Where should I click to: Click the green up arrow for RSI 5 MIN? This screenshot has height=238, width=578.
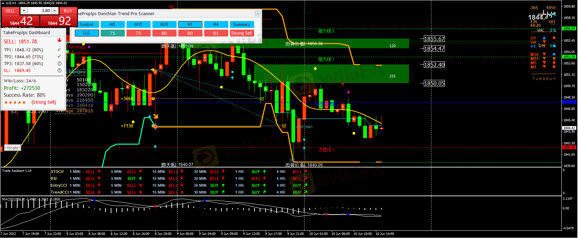(140, 178)
